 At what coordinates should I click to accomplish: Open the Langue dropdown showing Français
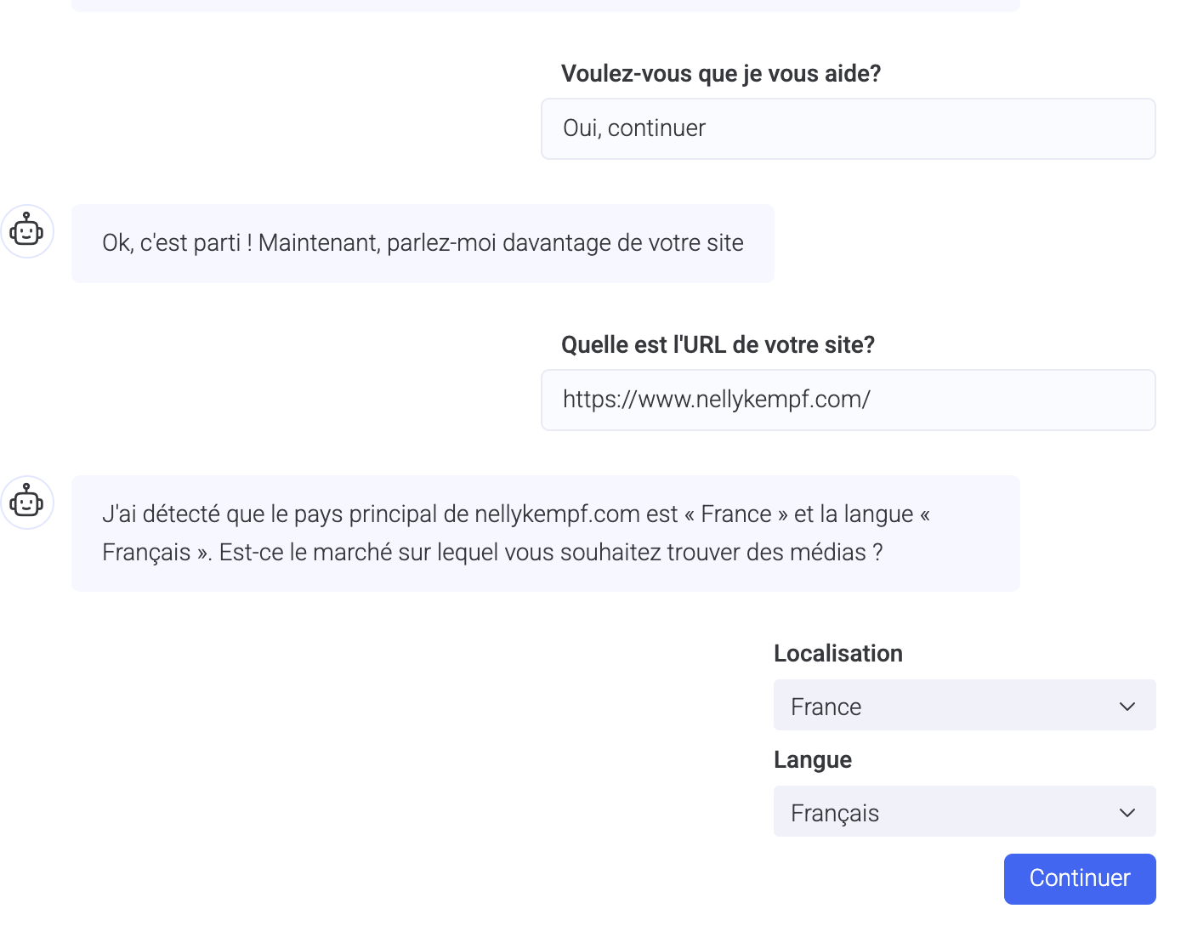coord(964,811)
